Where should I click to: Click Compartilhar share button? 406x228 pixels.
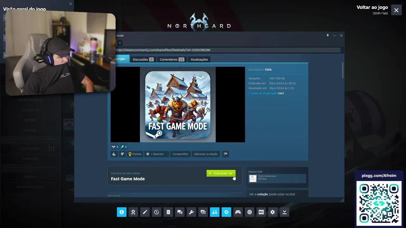[180, 154]
